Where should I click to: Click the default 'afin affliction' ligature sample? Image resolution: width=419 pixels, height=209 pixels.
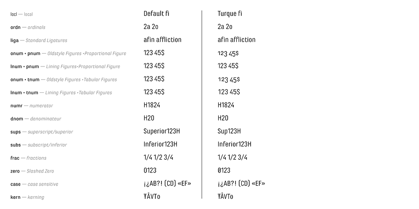(x=162, y=40)
